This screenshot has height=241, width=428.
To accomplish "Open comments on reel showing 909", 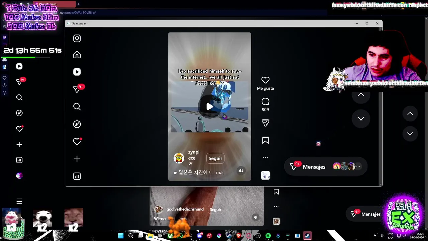I will 265,102.
